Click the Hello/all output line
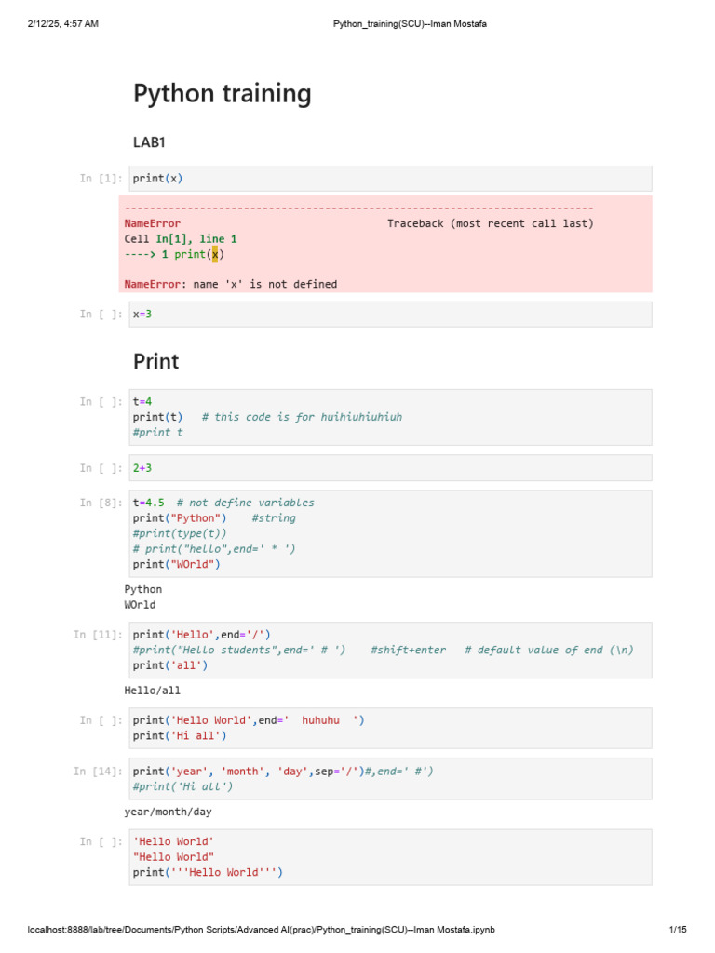 [x=153, y=691]
